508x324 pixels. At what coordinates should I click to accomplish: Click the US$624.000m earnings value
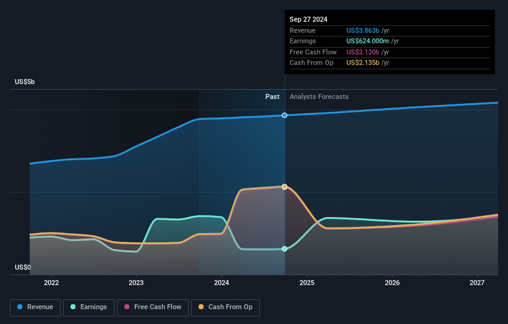(x=368, y=41)
